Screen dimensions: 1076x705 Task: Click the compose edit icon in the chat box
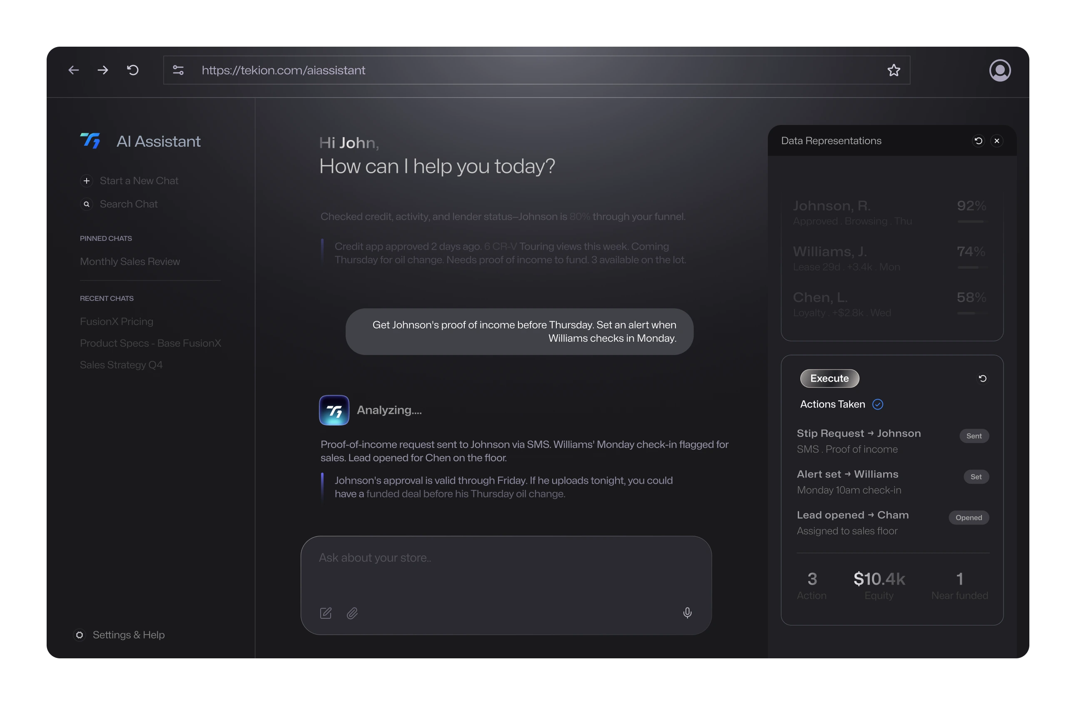click(326, 613)
